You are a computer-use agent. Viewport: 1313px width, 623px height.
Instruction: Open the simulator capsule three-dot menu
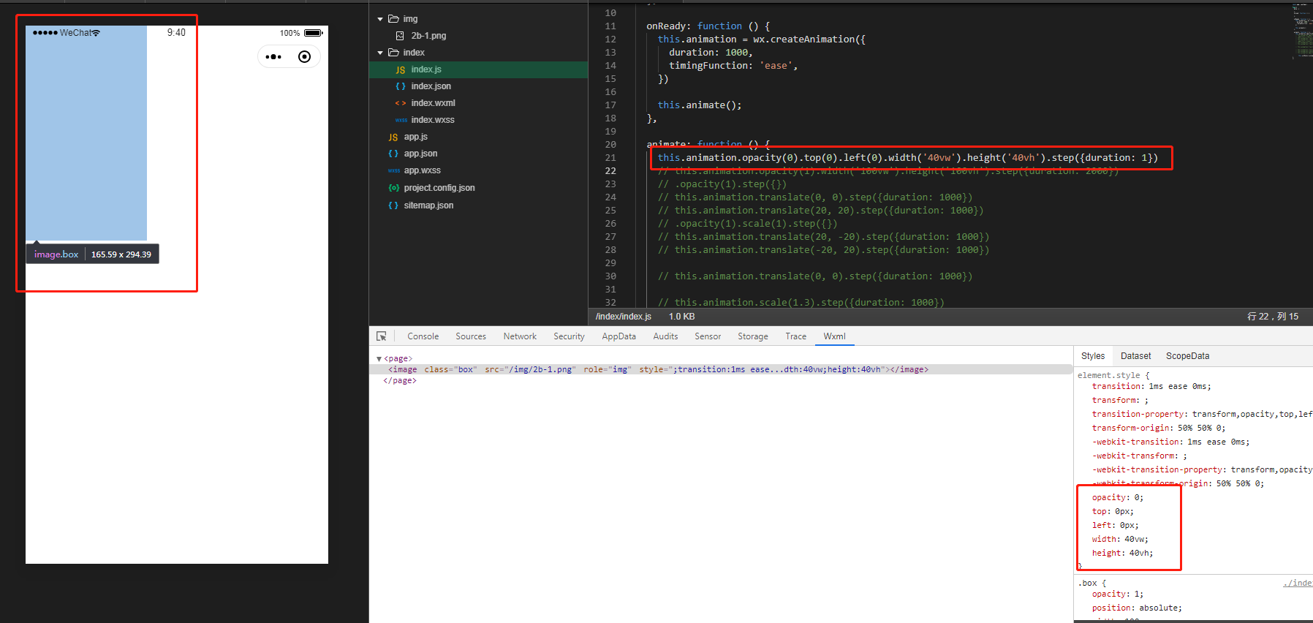(x=274, y=57)
